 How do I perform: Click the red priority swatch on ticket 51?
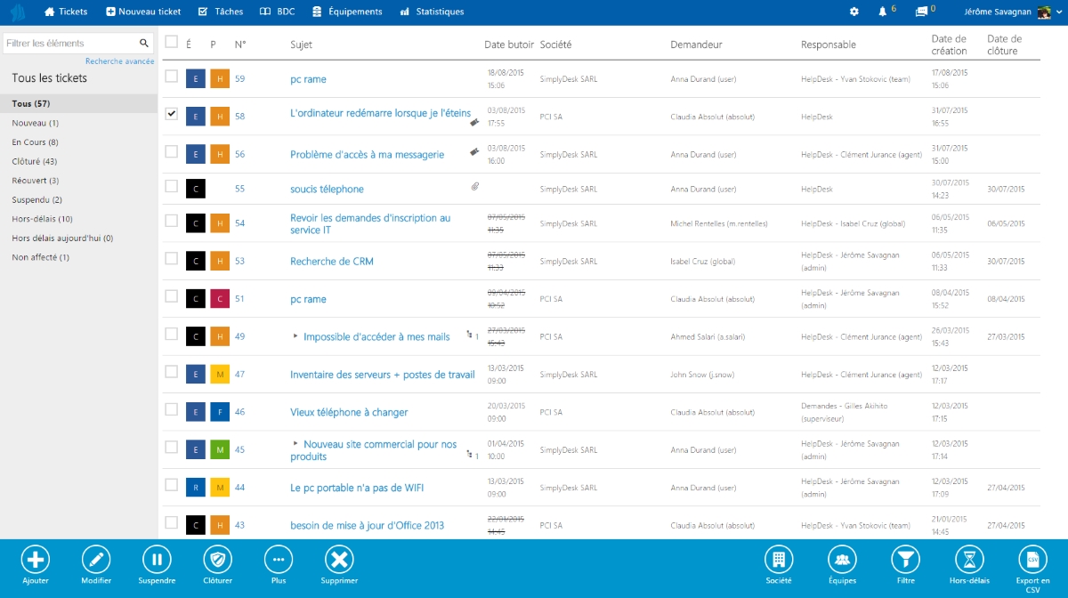point(220,298)
